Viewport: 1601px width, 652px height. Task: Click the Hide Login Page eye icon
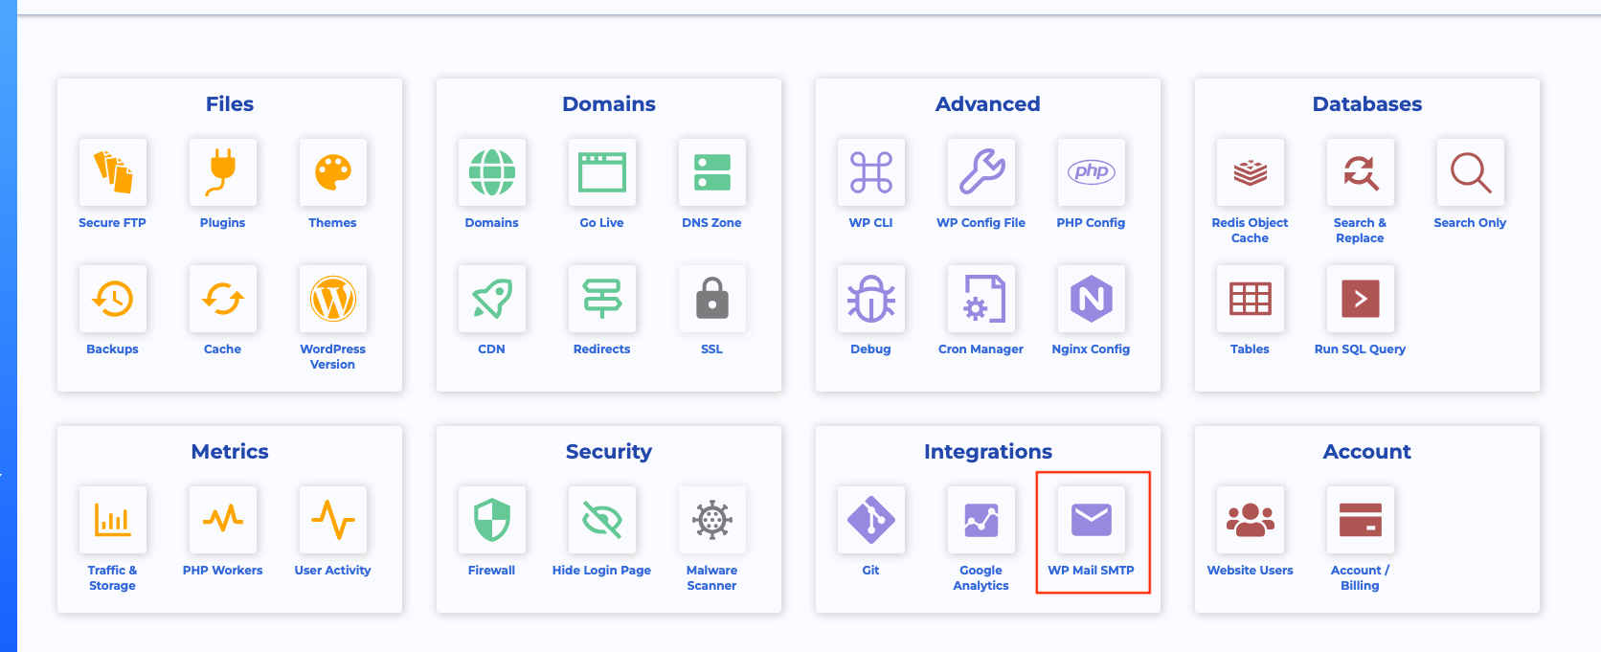tap(602, 520)
